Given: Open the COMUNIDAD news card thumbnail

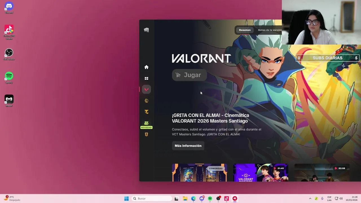Looking at the screenshot, I should [x=200, y=173].
